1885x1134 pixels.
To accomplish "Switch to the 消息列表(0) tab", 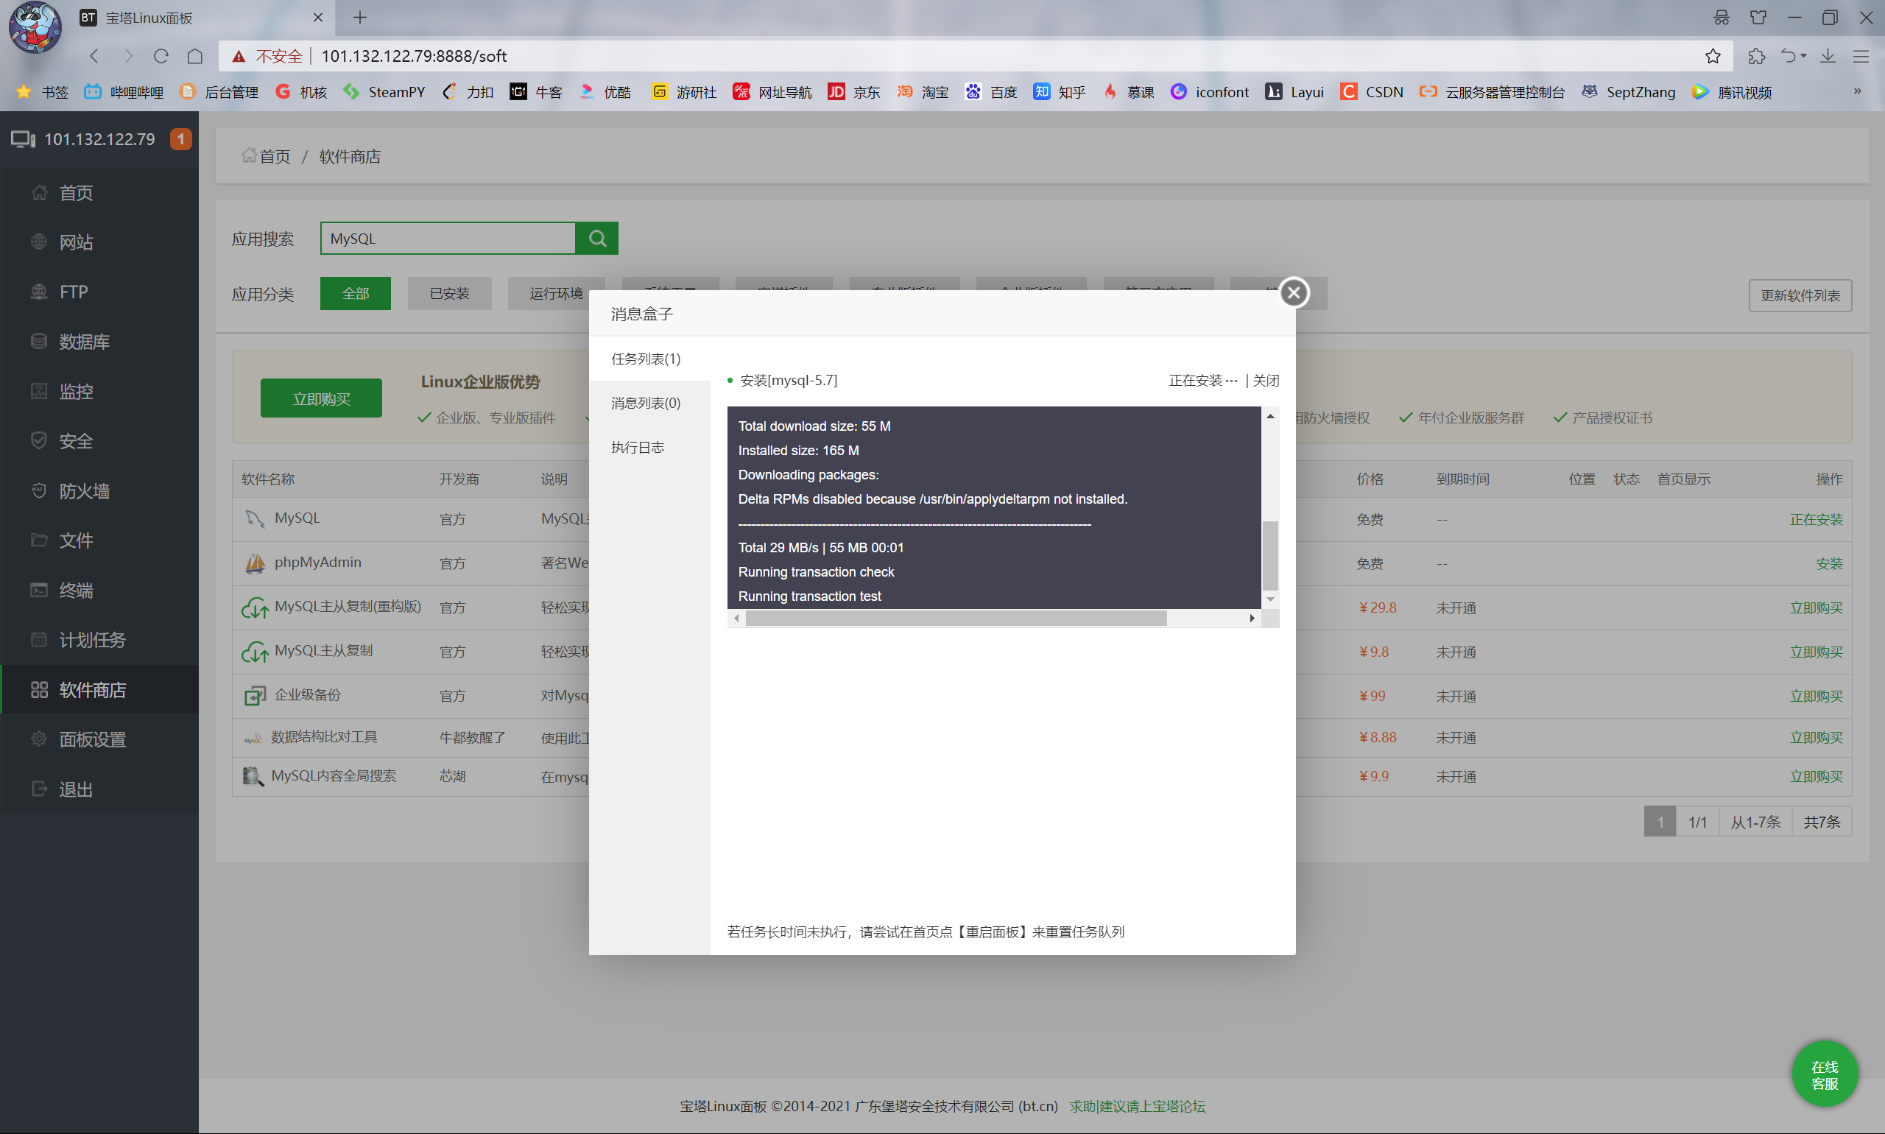I will click(x=646, y=403).
